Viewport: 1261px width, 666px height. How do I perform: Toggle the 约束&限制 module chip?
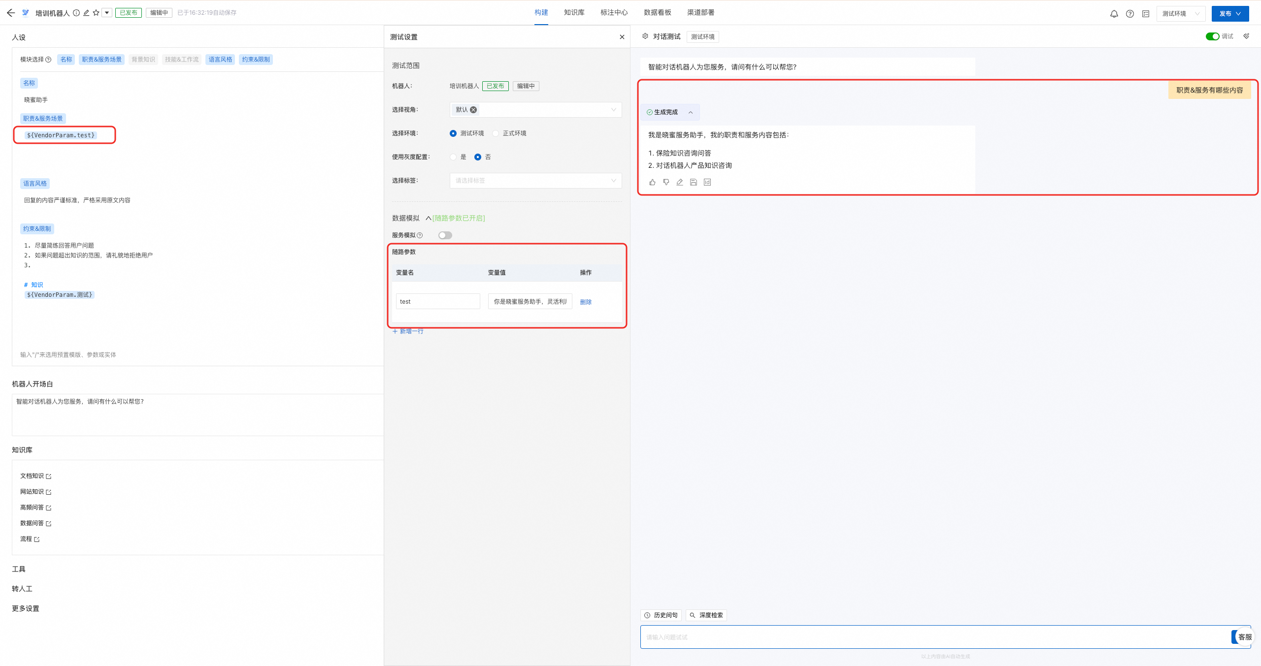(x=256, y=60)
